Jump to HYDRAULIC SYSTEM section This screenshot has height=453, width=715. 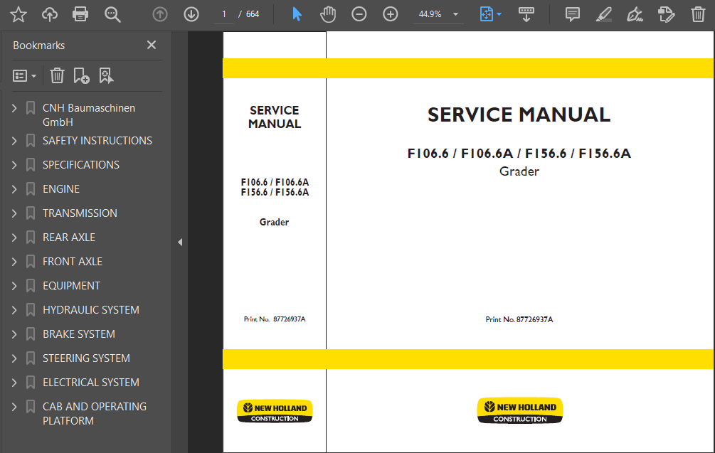91,310
